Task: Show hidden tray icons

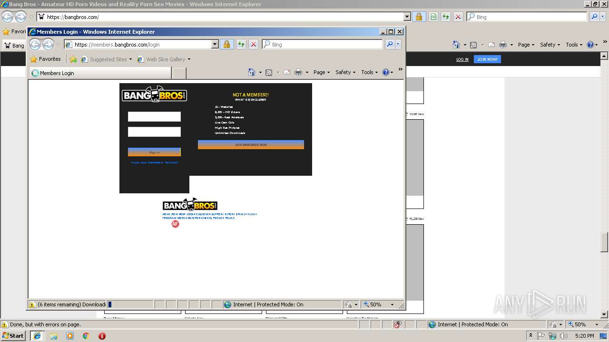Action: [531, 336]
